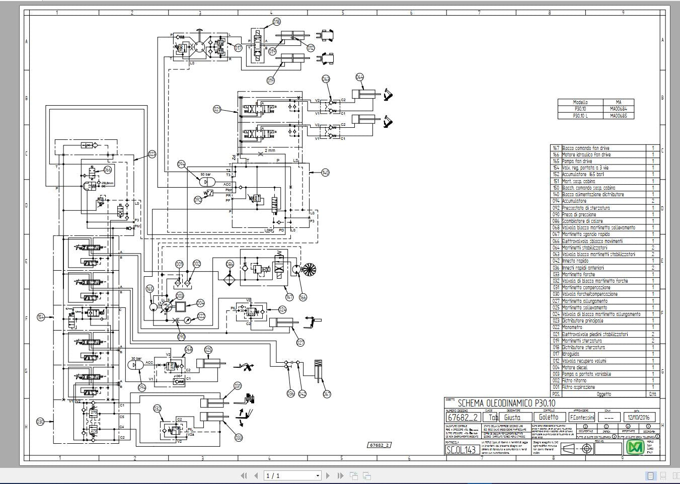Click the previous view icon
The image size is (680, 484).
pos(354,475)
